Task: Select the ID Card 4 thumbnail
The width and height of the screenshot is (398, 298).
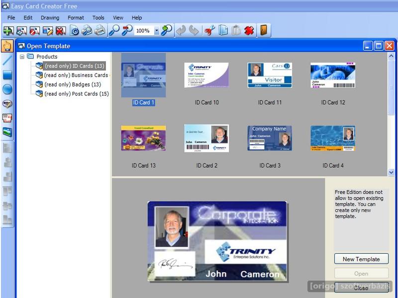Action: [333, 138]
